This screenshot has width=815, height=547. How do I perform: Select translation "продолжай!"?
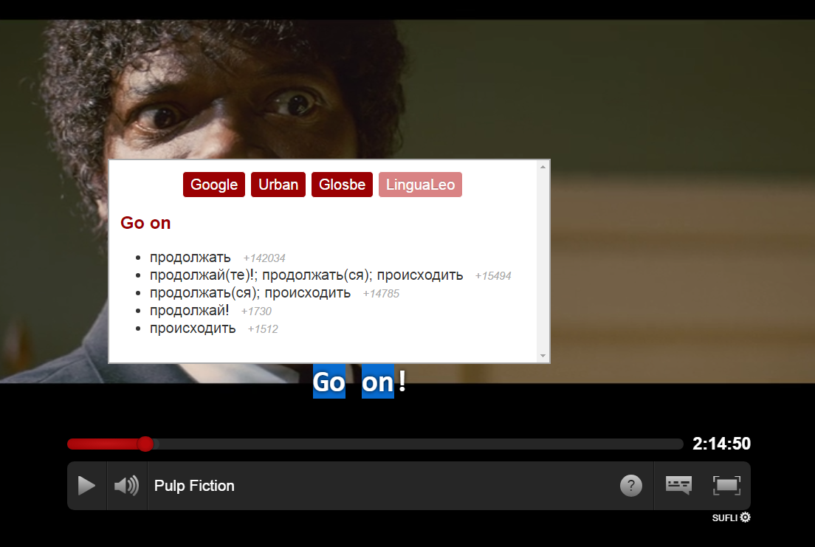click(189, 311)
